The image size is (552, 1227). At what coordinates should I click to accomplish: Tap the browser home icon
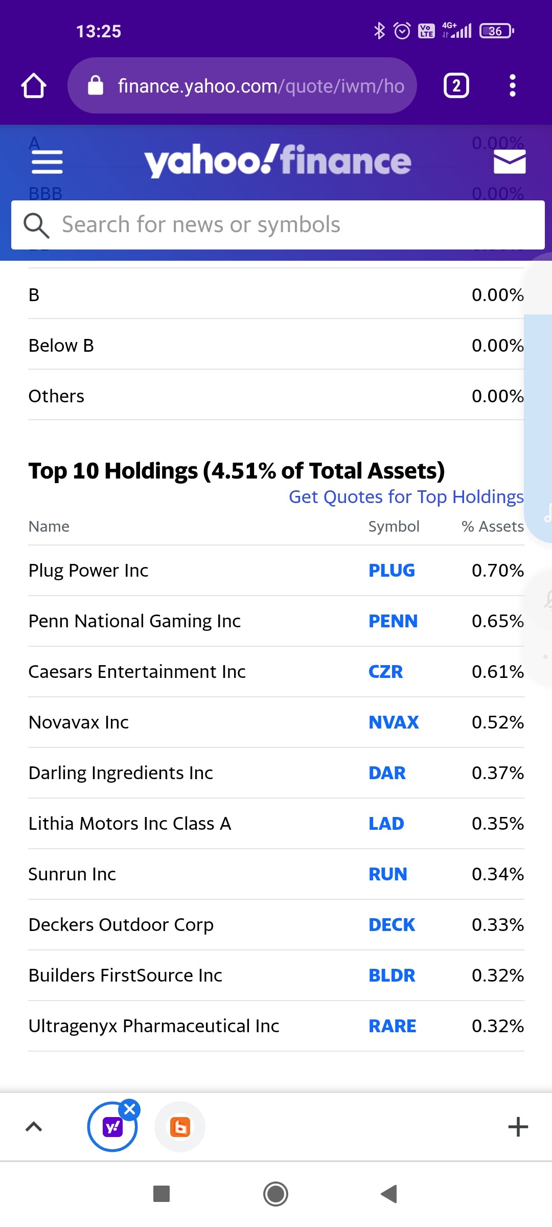tap(34, 85)
